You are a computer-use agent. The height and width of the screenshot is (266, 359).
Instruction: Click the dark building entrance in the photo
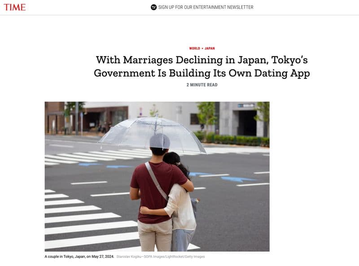click(247, 123)
